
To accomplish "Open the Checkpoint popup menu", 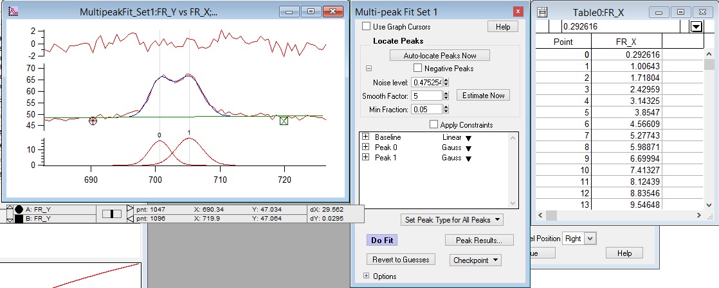I will [x=476, y=260].
